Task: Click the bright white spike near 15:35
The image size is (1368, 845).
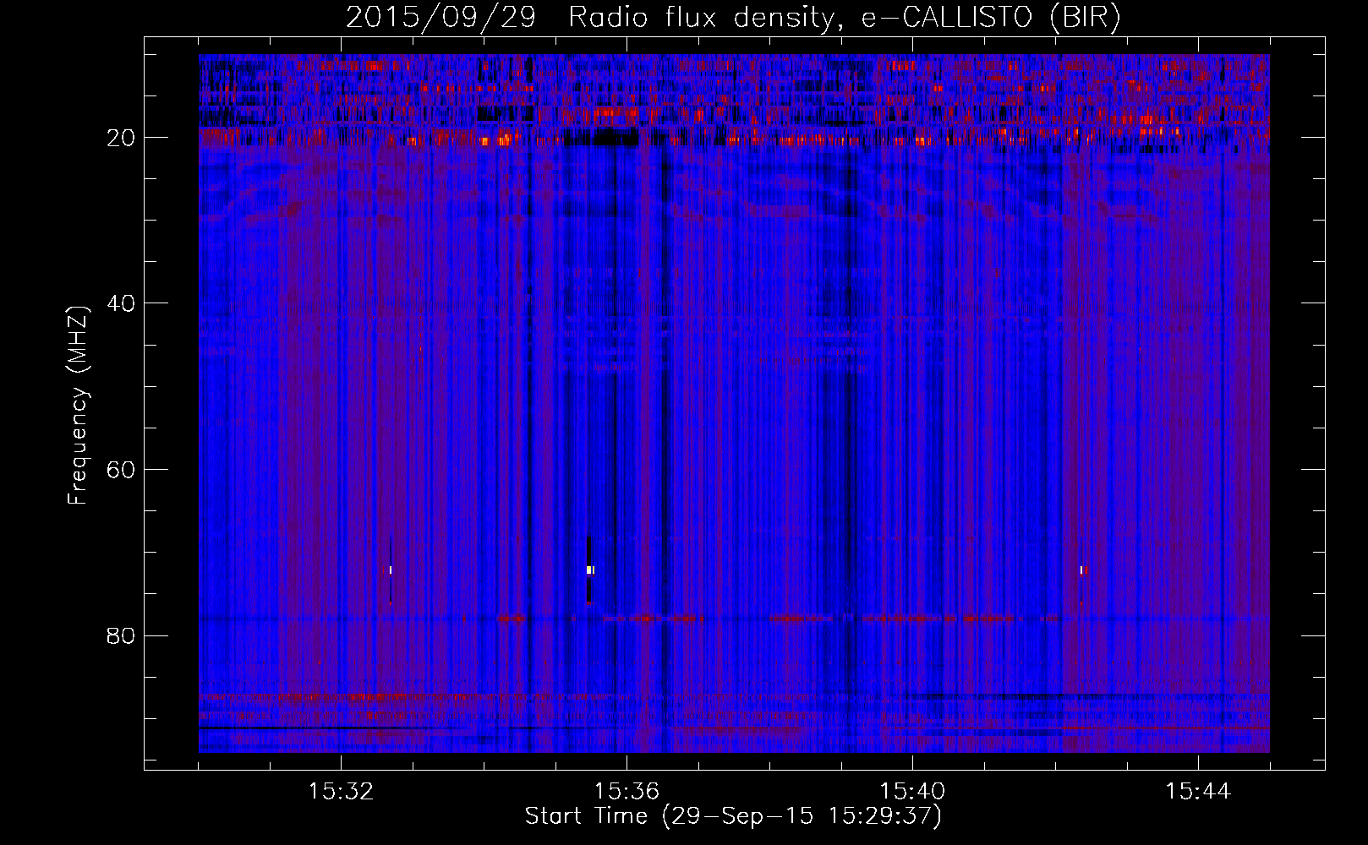Action: point(590,570)
